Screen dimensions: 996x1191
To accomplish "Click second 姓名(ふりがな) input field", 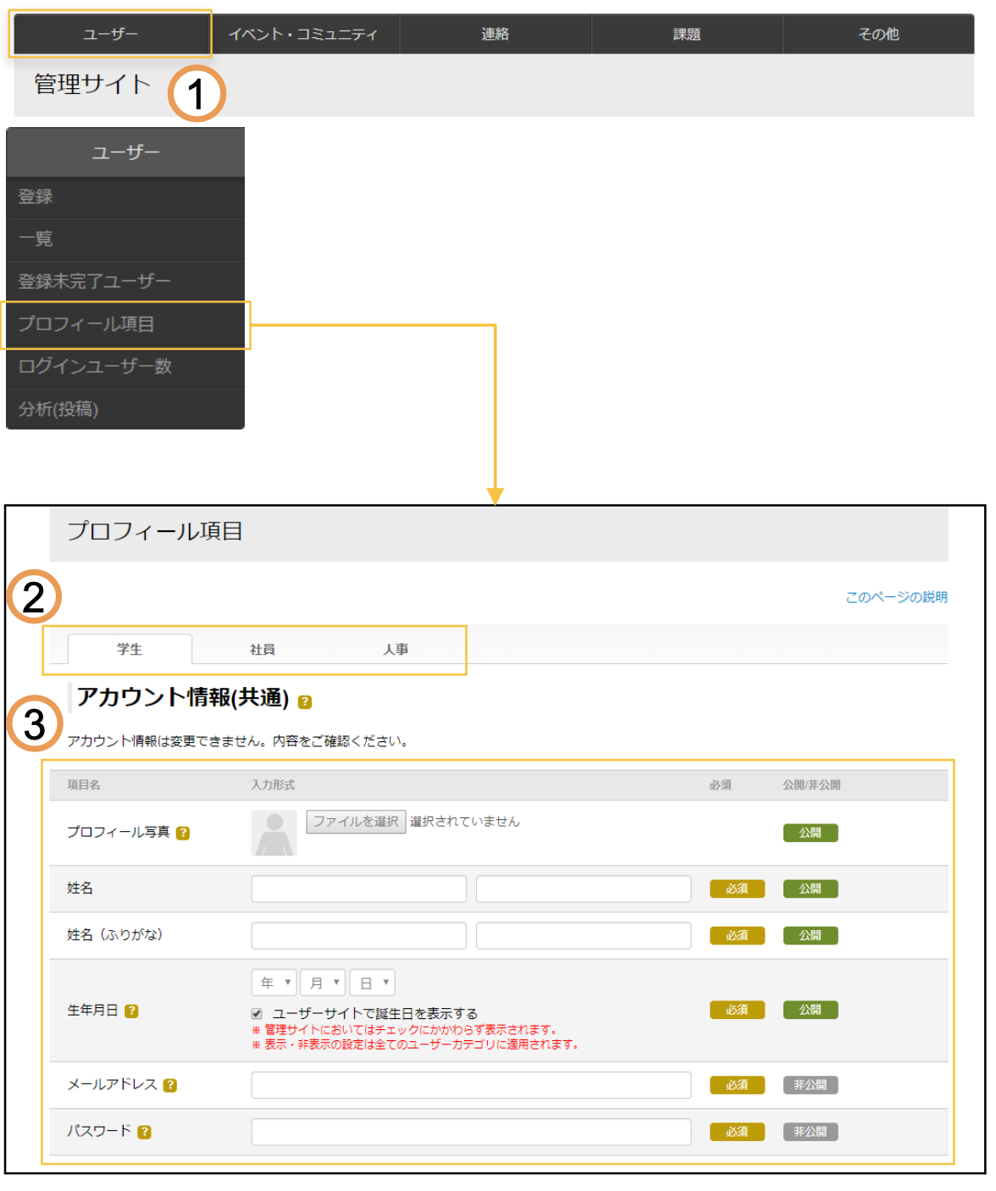I will (584, 935).
